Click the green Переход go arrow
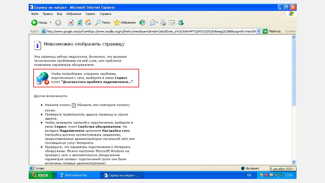The image size is (325, 183). click(265, 31)
